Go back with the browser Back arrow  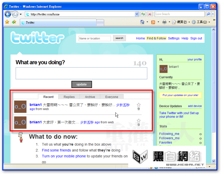(8, 14)
